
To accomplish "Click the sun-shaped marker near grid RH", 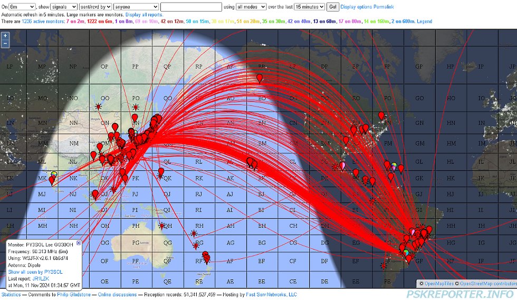I will 194,234.
